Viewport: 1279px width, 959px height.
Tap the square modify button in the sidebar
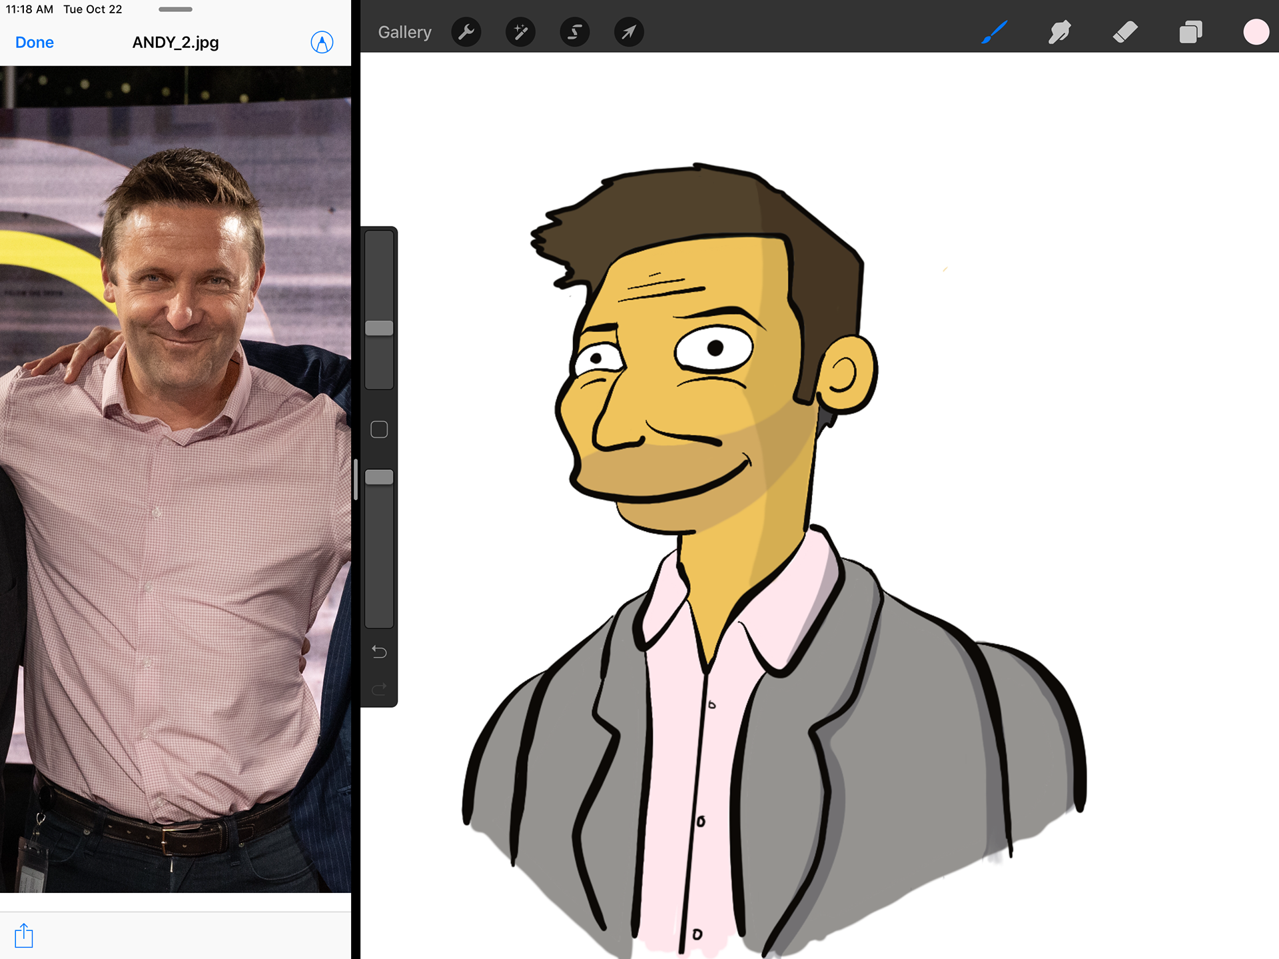coord(379,429)
